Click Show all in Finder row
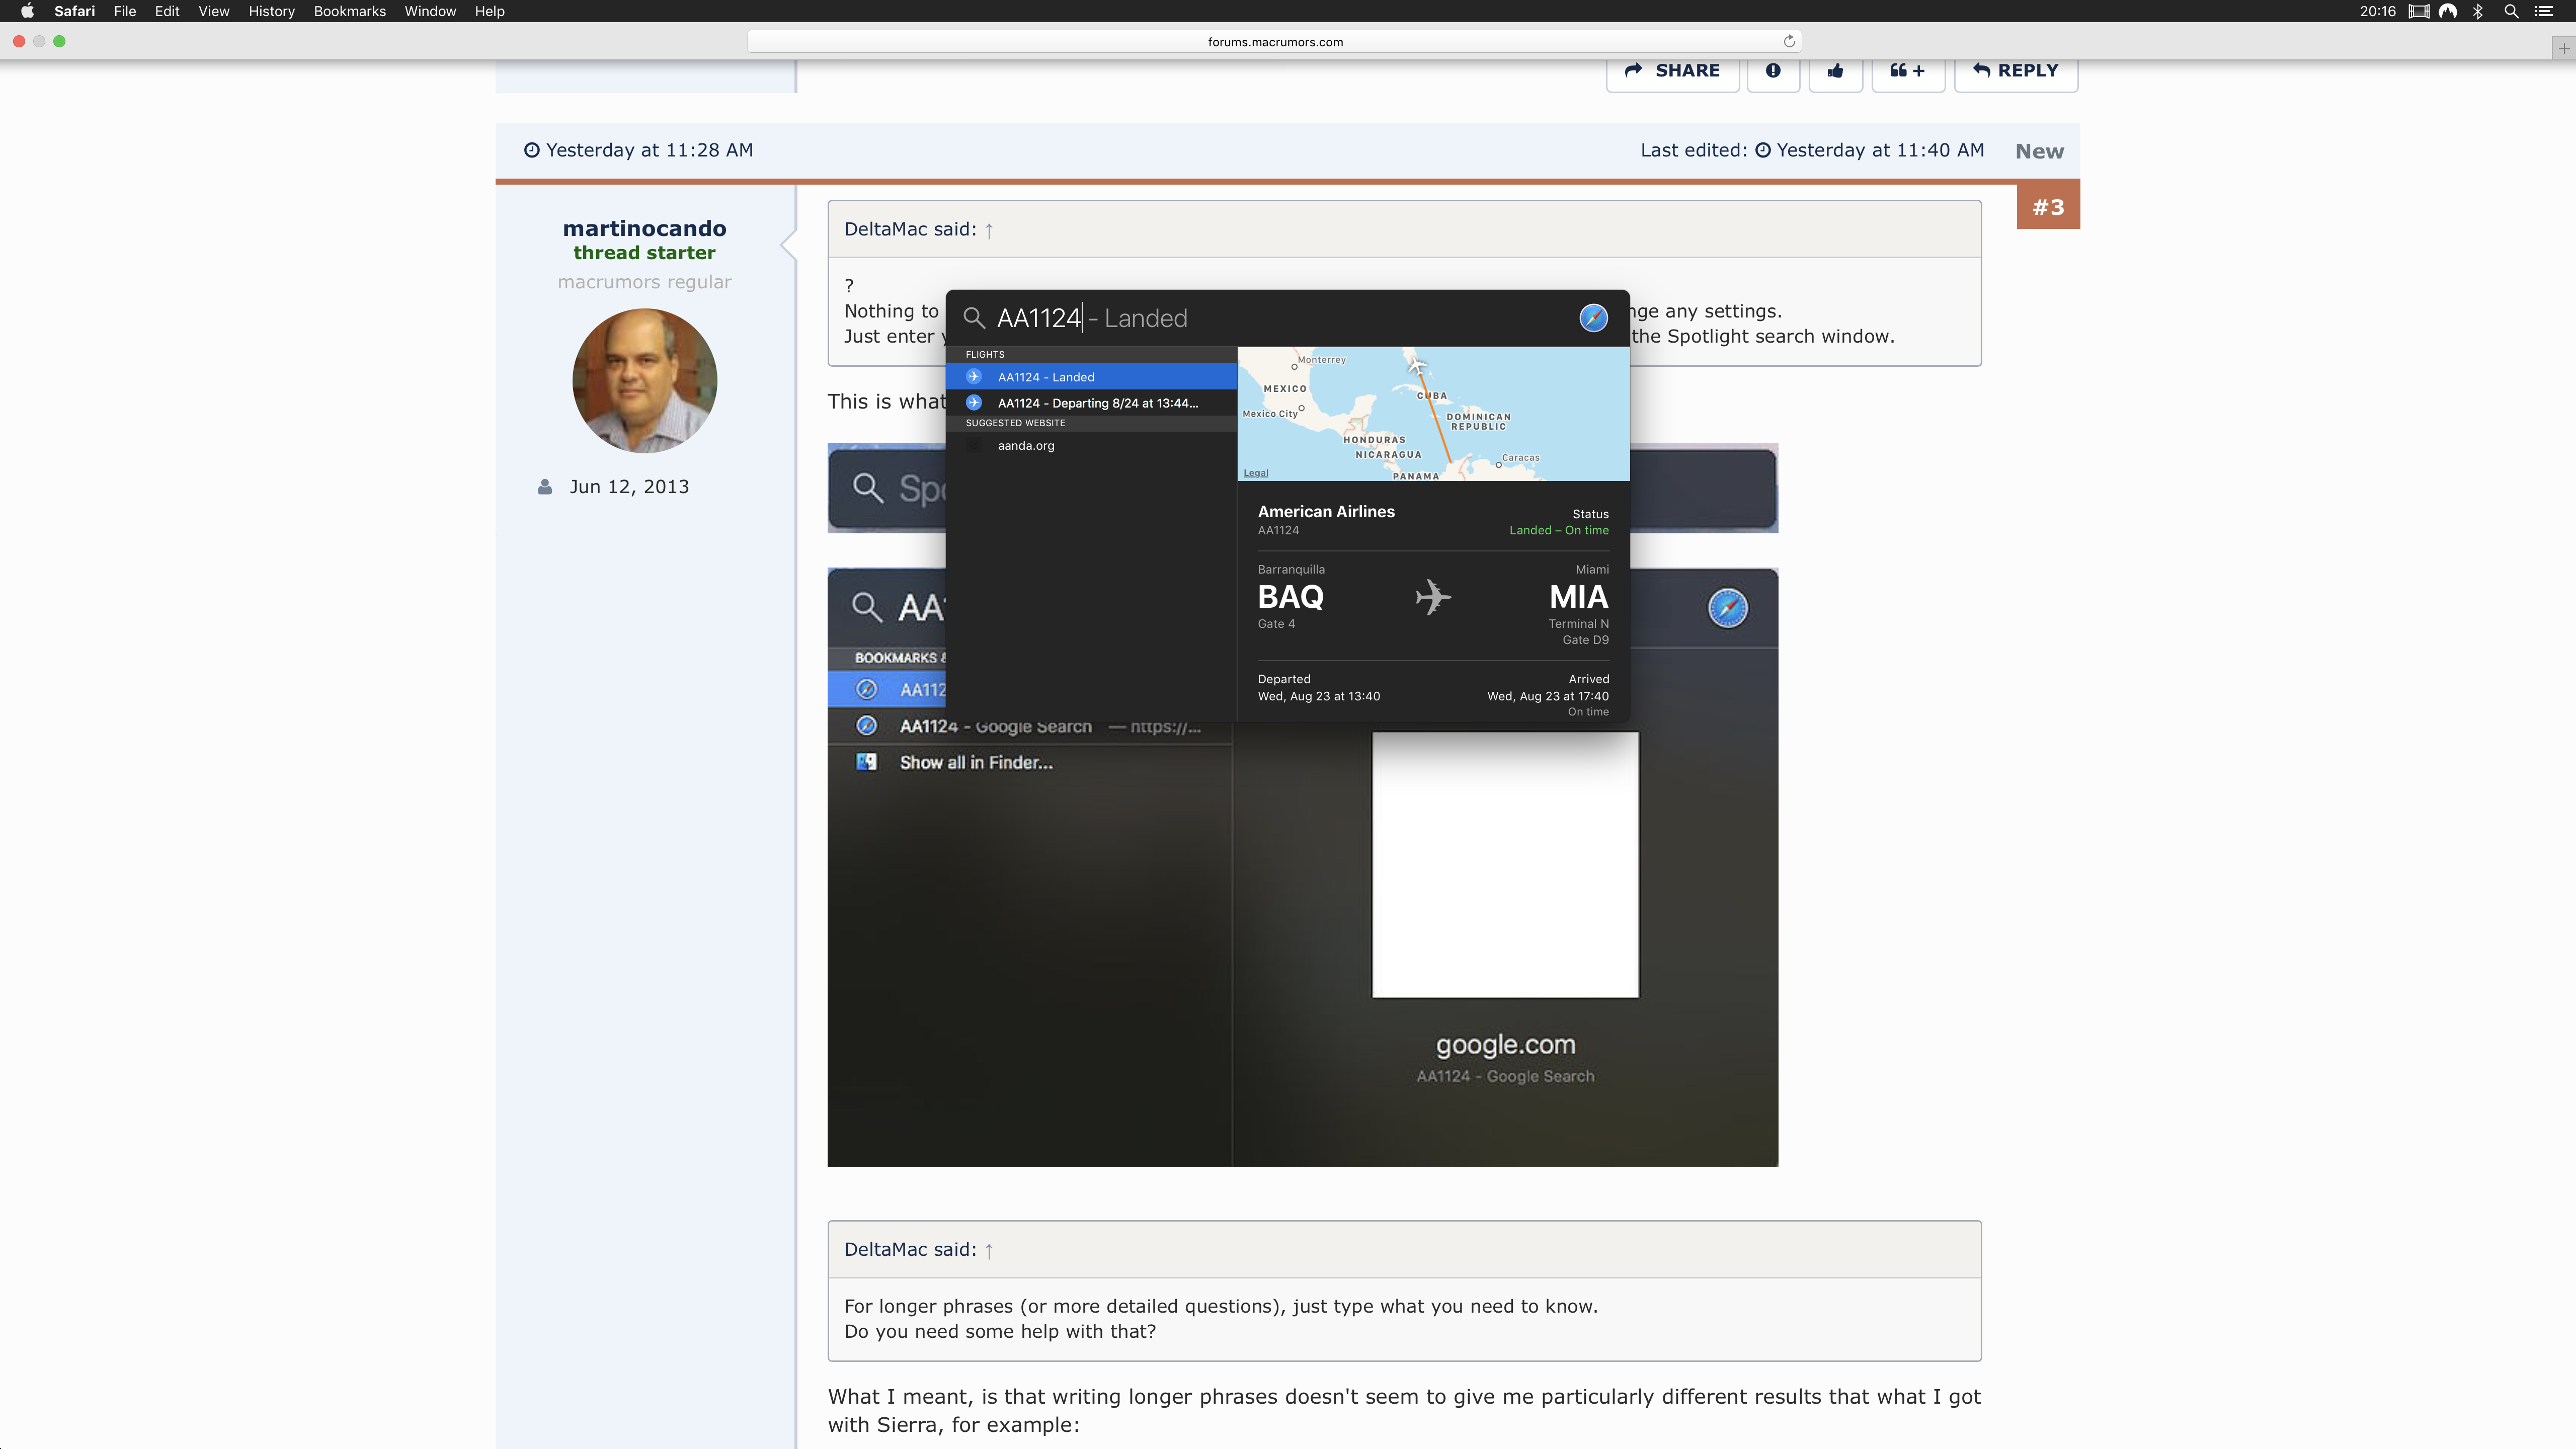 click(1030, 763)
